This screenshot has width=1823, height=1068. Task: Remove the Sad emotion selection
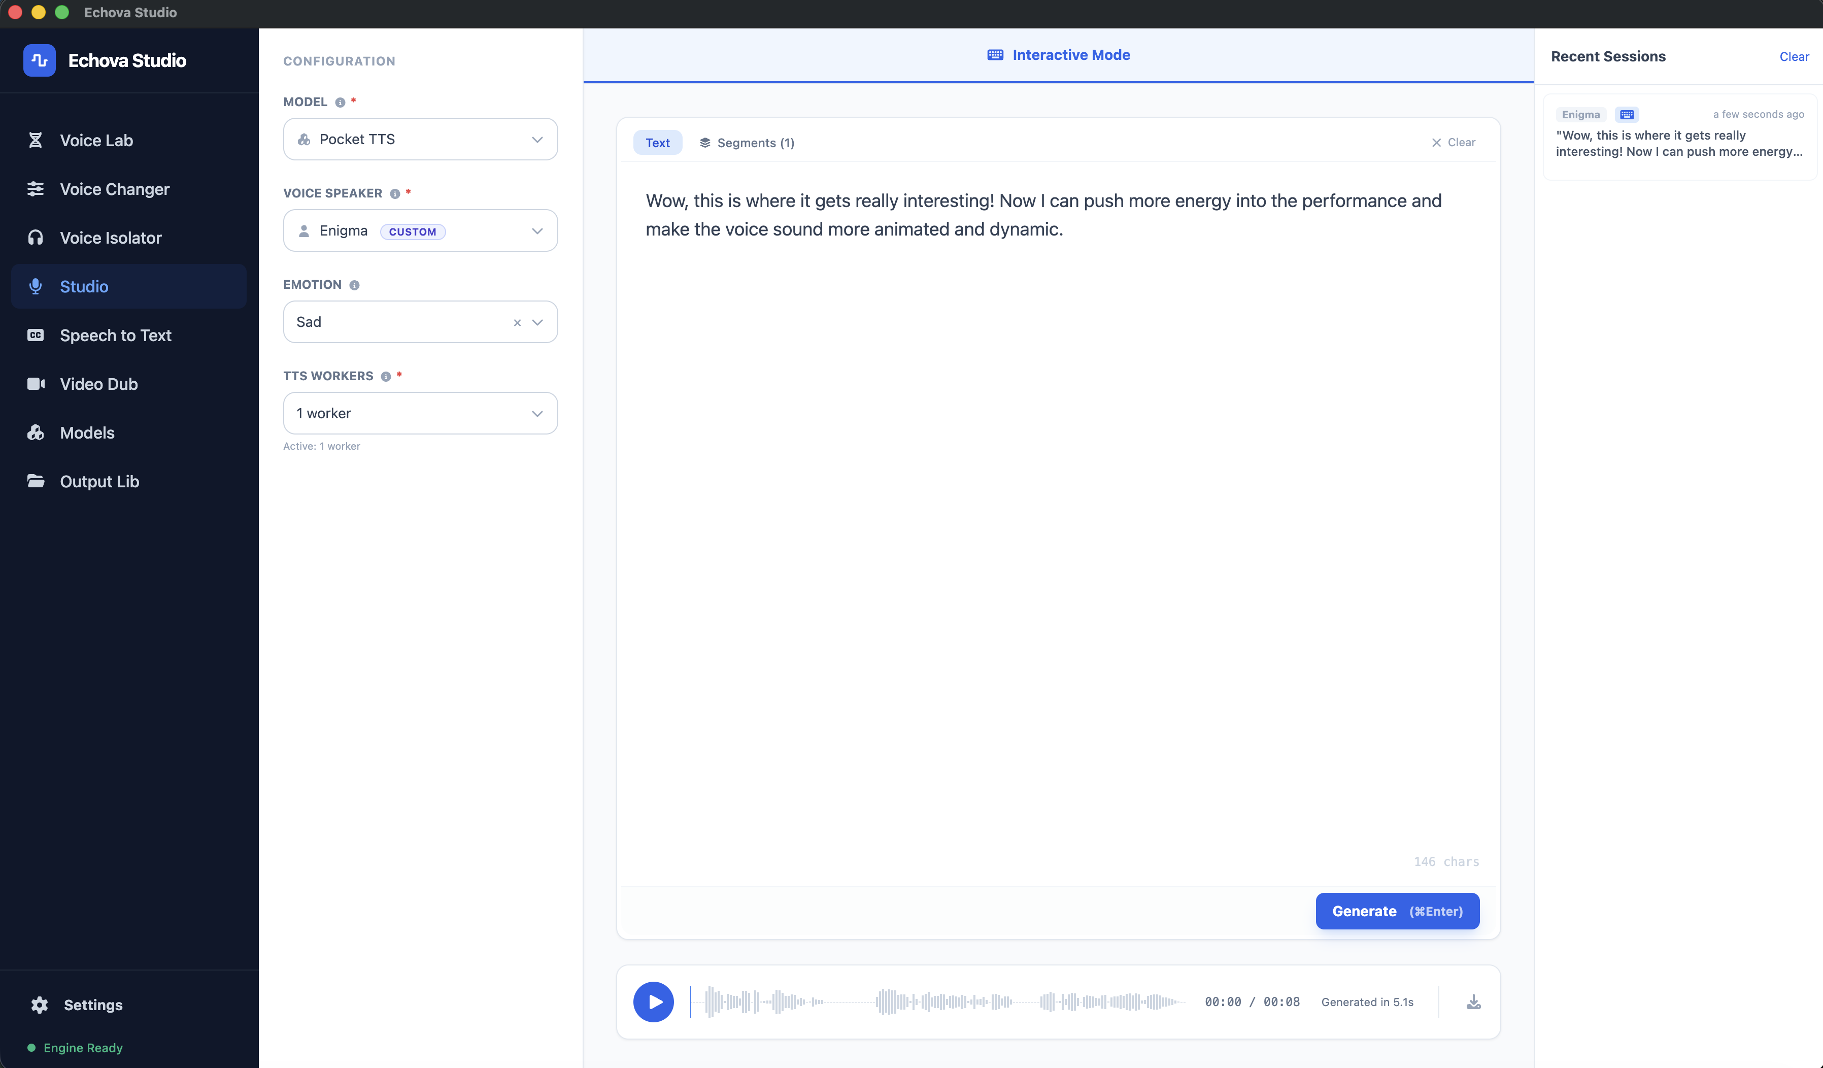(517, 322)
